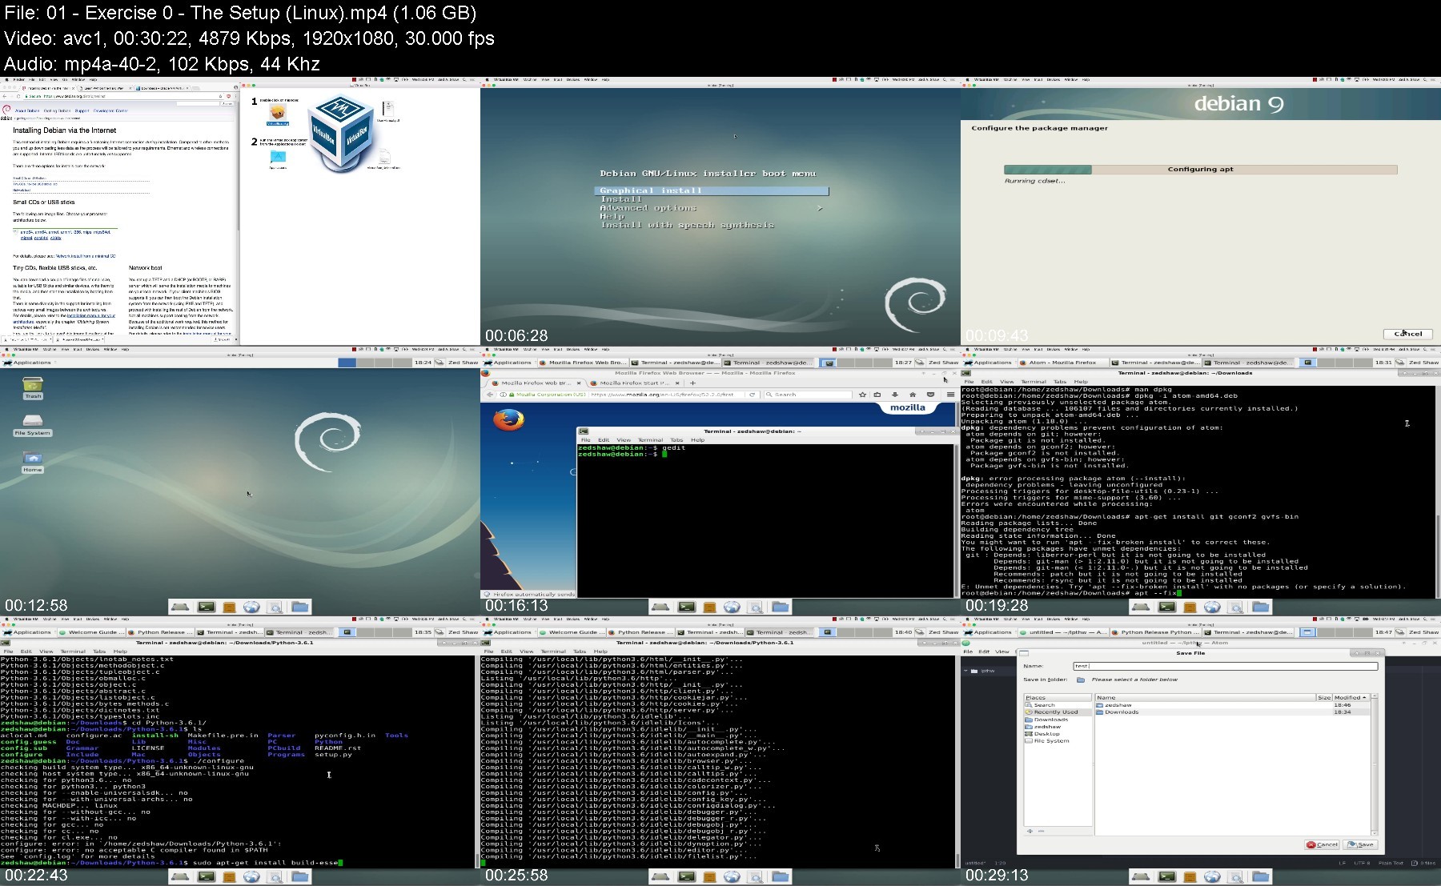The height and width of the screenshot is (886, 1441).
Task: Click web browser dock icon in 00:29:13 frame
Action: (x=1212, y=877)
